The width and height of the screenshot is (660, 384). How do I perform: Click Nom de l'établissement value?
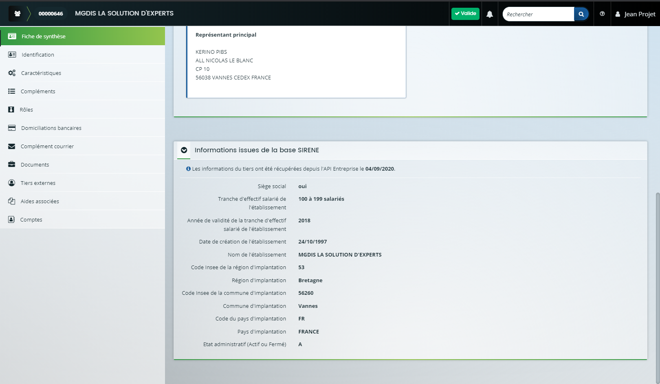340,255
